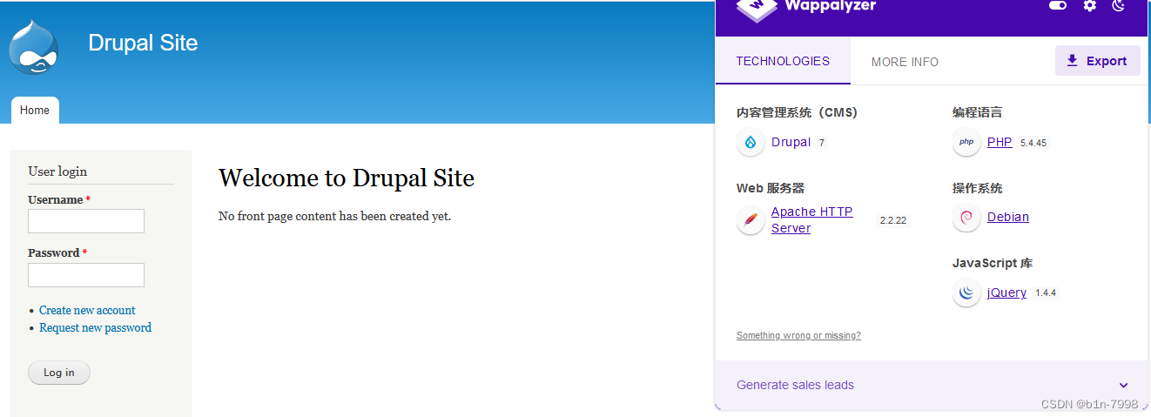Focus the Password input field
This screenshot has height=417, width=1151.
tap(86, 275)
